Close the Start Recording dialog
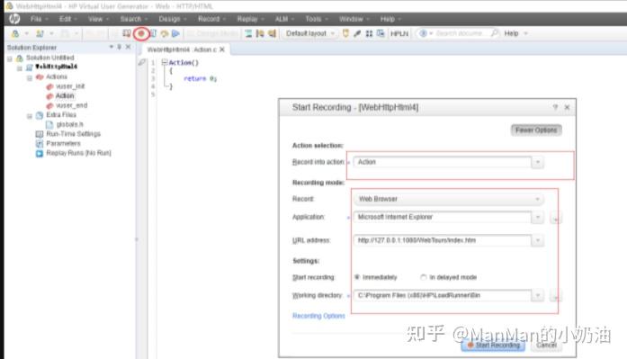627x359 pixels. point(567,107)
